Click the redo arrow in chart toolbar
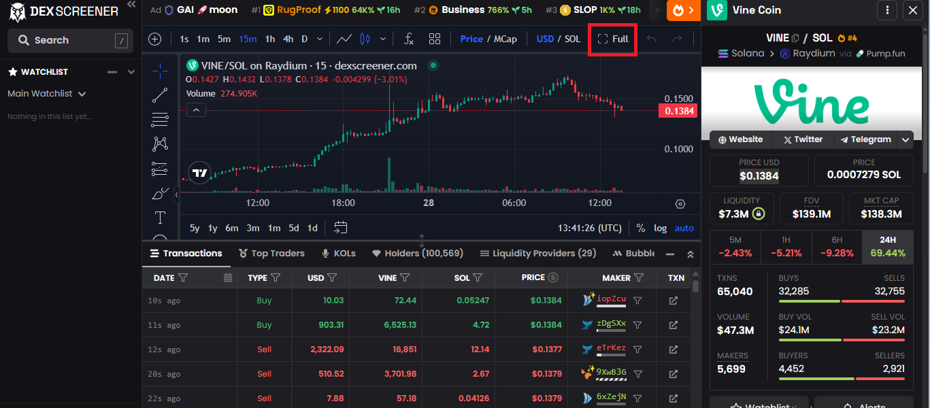Image resolution: width=930 pixels, height=408 pixels. pos(677,39)
